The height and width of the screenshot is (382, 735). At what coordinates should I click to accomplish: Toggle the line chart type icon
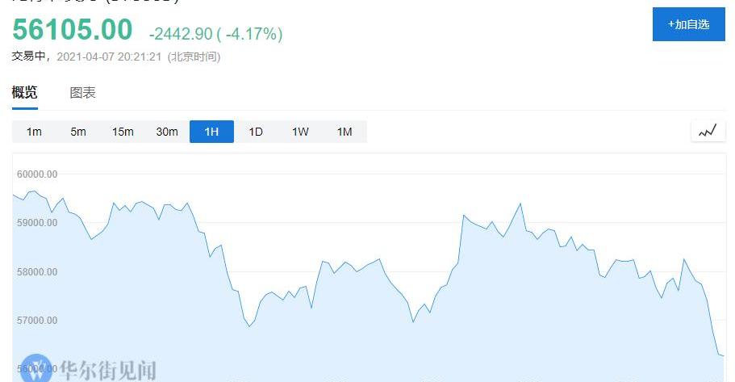pyautogui.click(x=708, y=131)
